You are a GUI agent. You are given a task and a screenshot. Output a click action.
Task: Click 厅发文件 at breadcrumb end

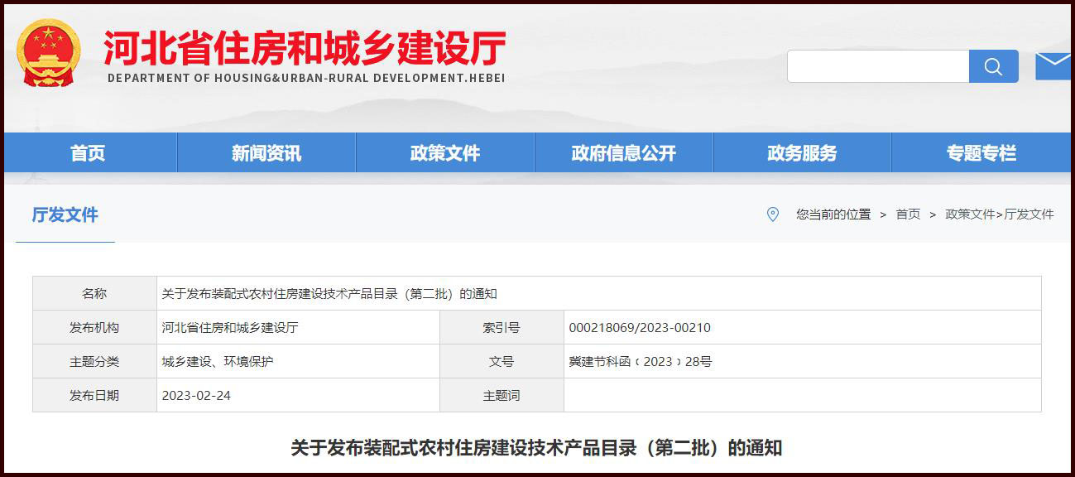click(1029, 214)
